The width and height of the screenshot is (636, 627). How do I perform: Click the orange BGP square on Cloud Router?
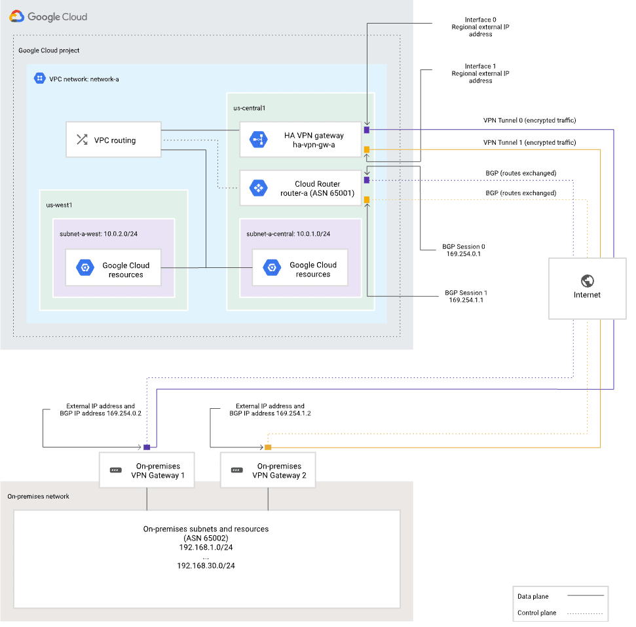point(367,200)
